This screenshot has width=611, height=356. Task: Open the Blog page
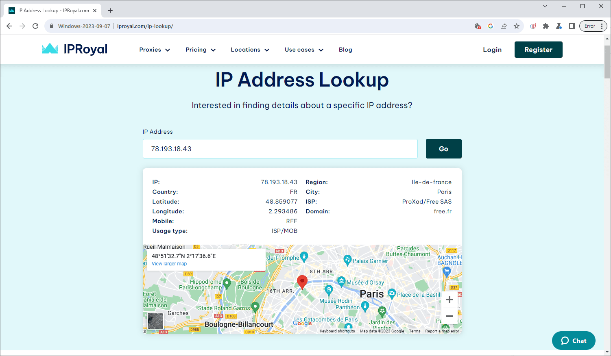point(345,50)
